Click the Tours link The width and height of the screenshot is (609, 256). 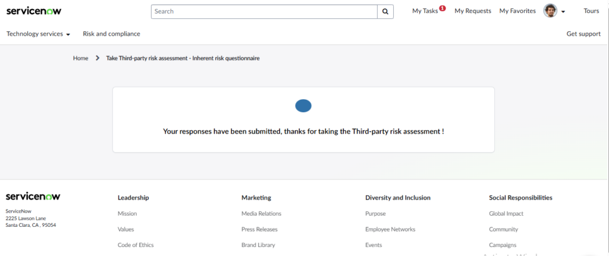[x=591, y=11]
